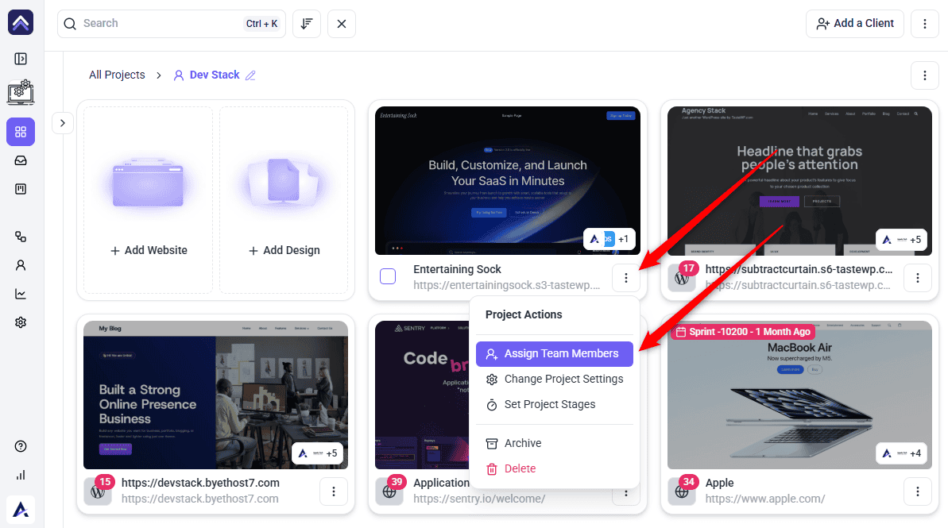Open the inbox icon in sidebar
The height and width of the screenshot is (528, 948).
21,160
